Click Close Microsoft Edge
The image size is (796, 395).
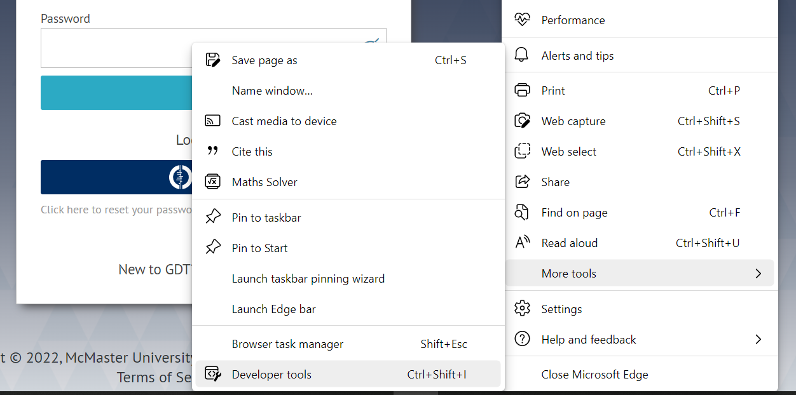coord(594,374)
